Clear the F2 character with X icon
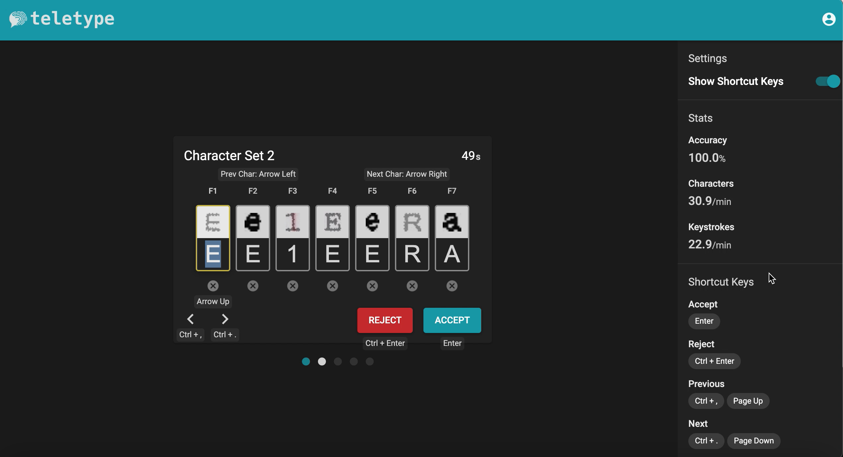The image size is (843, 457). pyautogui.click(x=253, y=286)
